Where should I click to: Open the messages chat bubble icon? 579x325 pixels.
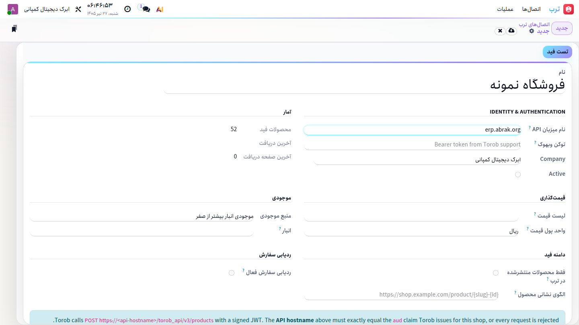(146, 9)
